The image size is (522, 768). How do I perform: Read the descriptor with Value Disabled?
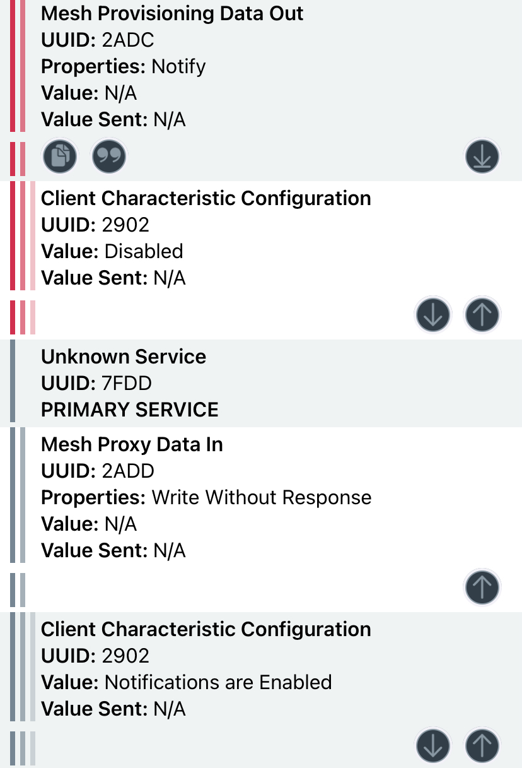click(433, 314)
